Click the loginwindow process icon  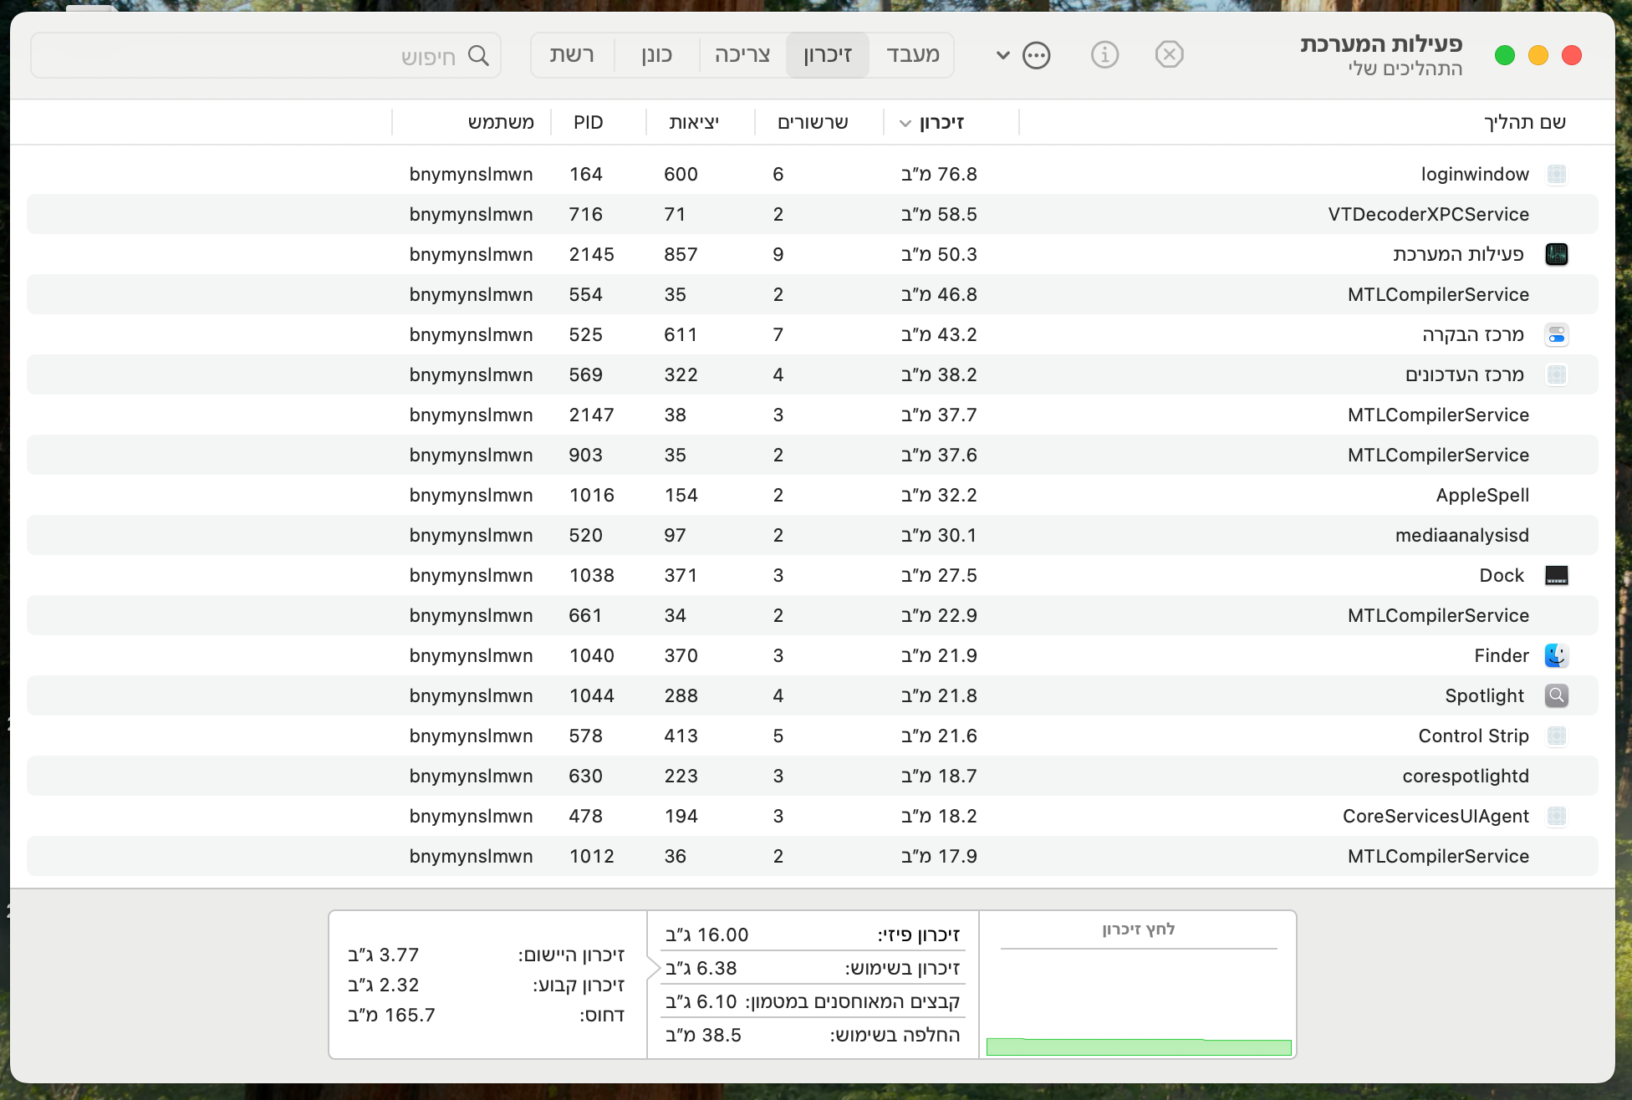(x=1556, y=174)
